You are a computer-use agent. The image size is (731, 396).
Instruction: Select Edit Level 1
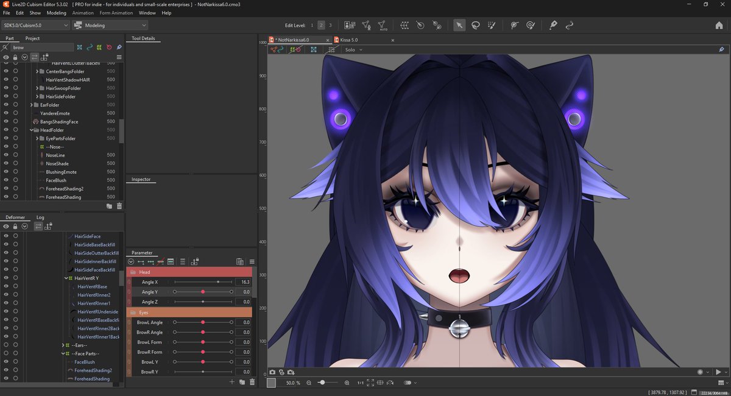click(313, 25)
